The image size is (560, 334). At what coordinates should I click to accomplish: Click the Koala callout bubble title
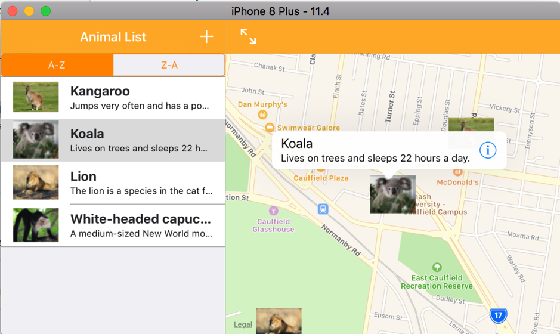(x=297, y=144)
